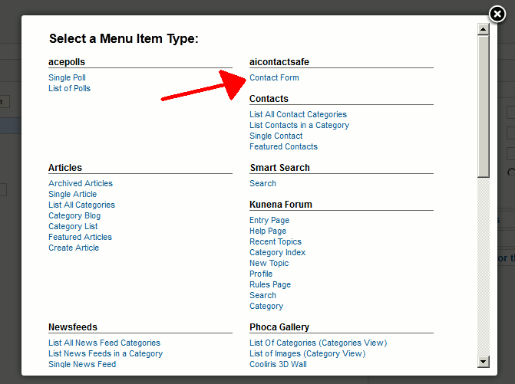Select List All Contact Categories

pos(298,115)
